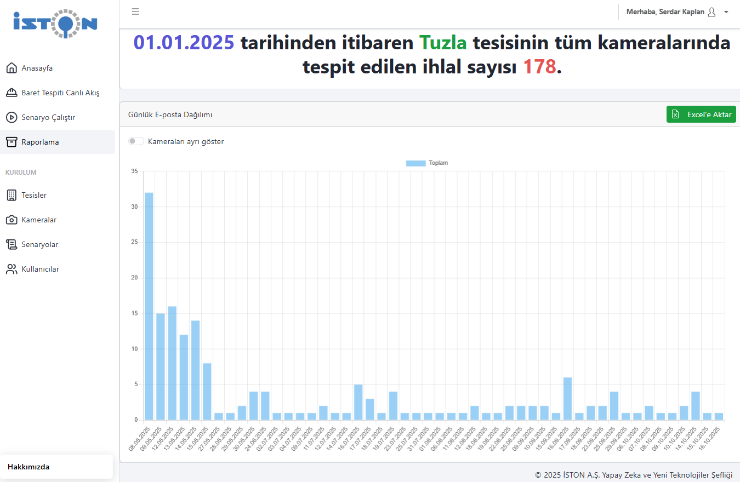Click the İSTON logo
740x482 pixels.
click(x=55, y=24)
